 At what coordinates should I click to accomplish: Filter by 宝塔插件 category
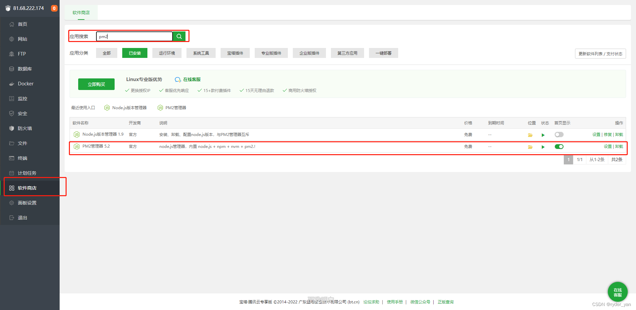235,53
